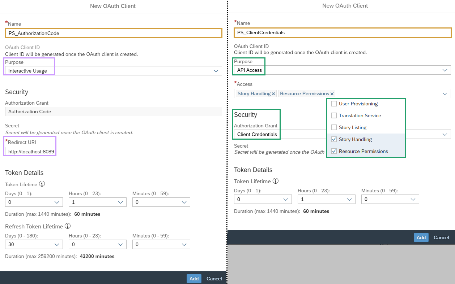Open the Client Credentials Authorization Grant dropdown
Viewport: 455px width, 284px height.
point(445,134)
